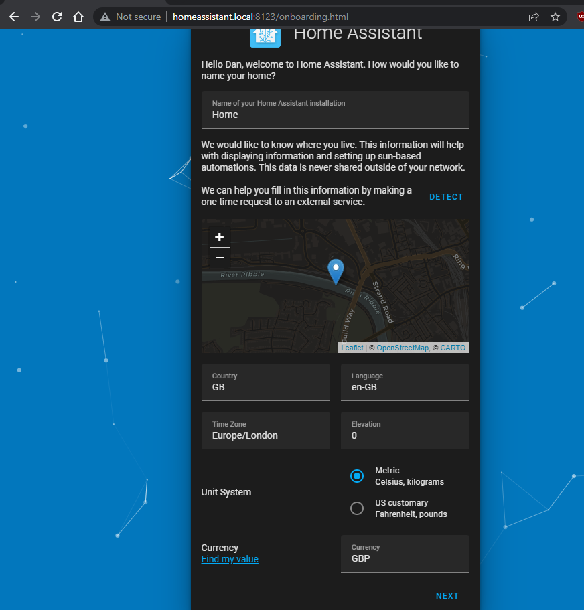Open the Country dropdown

(266, 382)
